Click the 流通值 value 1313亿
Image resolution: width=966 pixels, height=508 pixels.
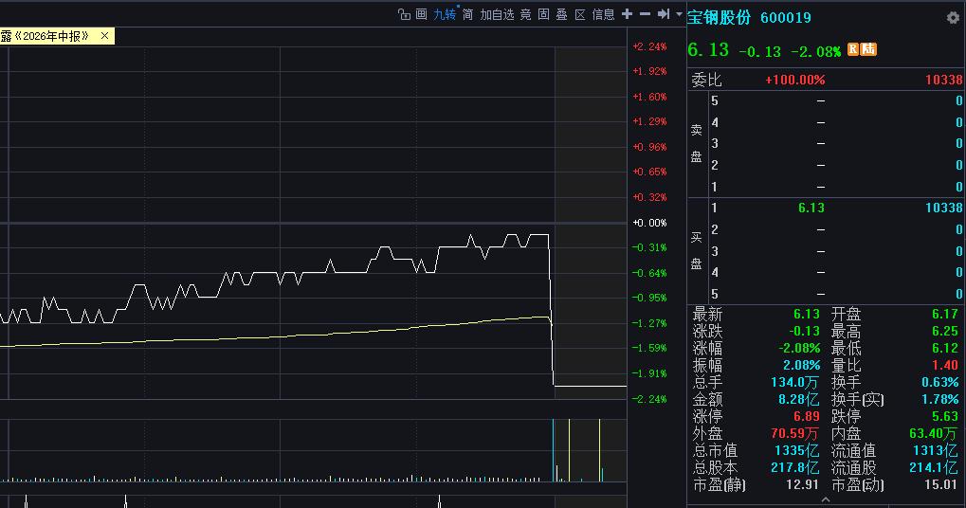point(936,451)
